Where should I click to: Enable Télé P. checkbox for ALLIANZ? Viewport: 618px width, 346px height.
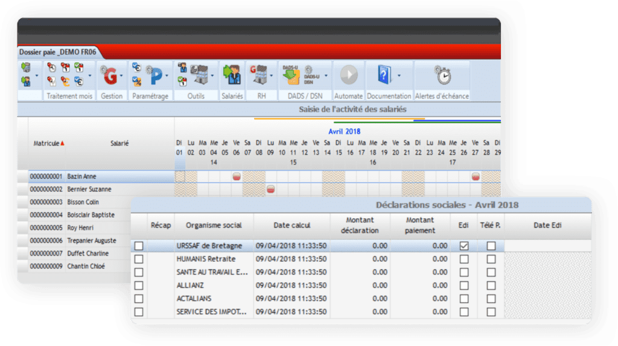pos(491,286)
